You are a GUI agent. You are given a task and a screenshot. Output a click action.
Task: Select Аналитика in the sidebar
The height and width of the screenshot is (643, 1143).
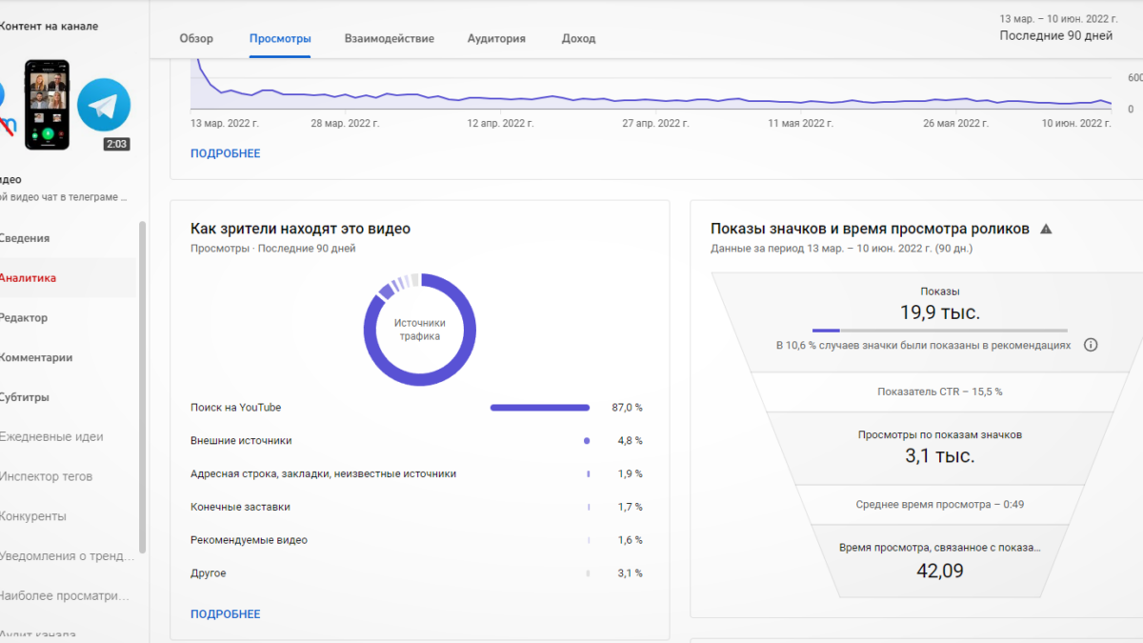[x=27, y=278]
